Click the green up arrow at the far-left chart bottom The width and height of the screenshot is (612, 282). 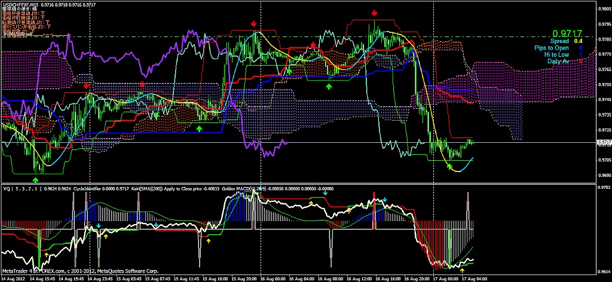pos(35,179)
